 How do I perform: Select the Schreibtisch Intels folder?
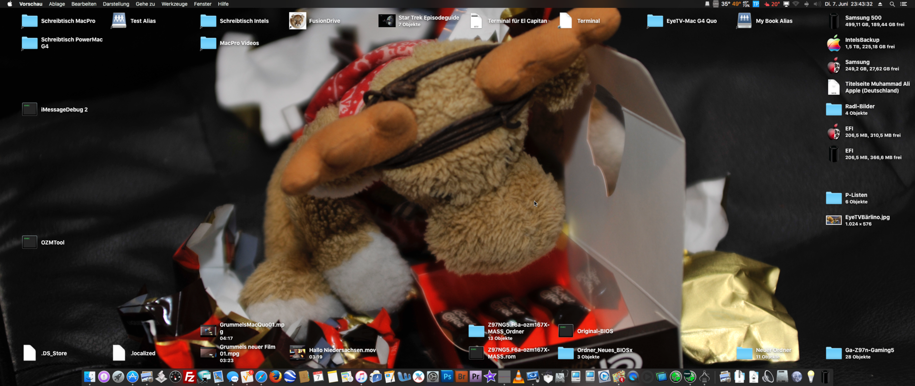[x=208, y=21]
